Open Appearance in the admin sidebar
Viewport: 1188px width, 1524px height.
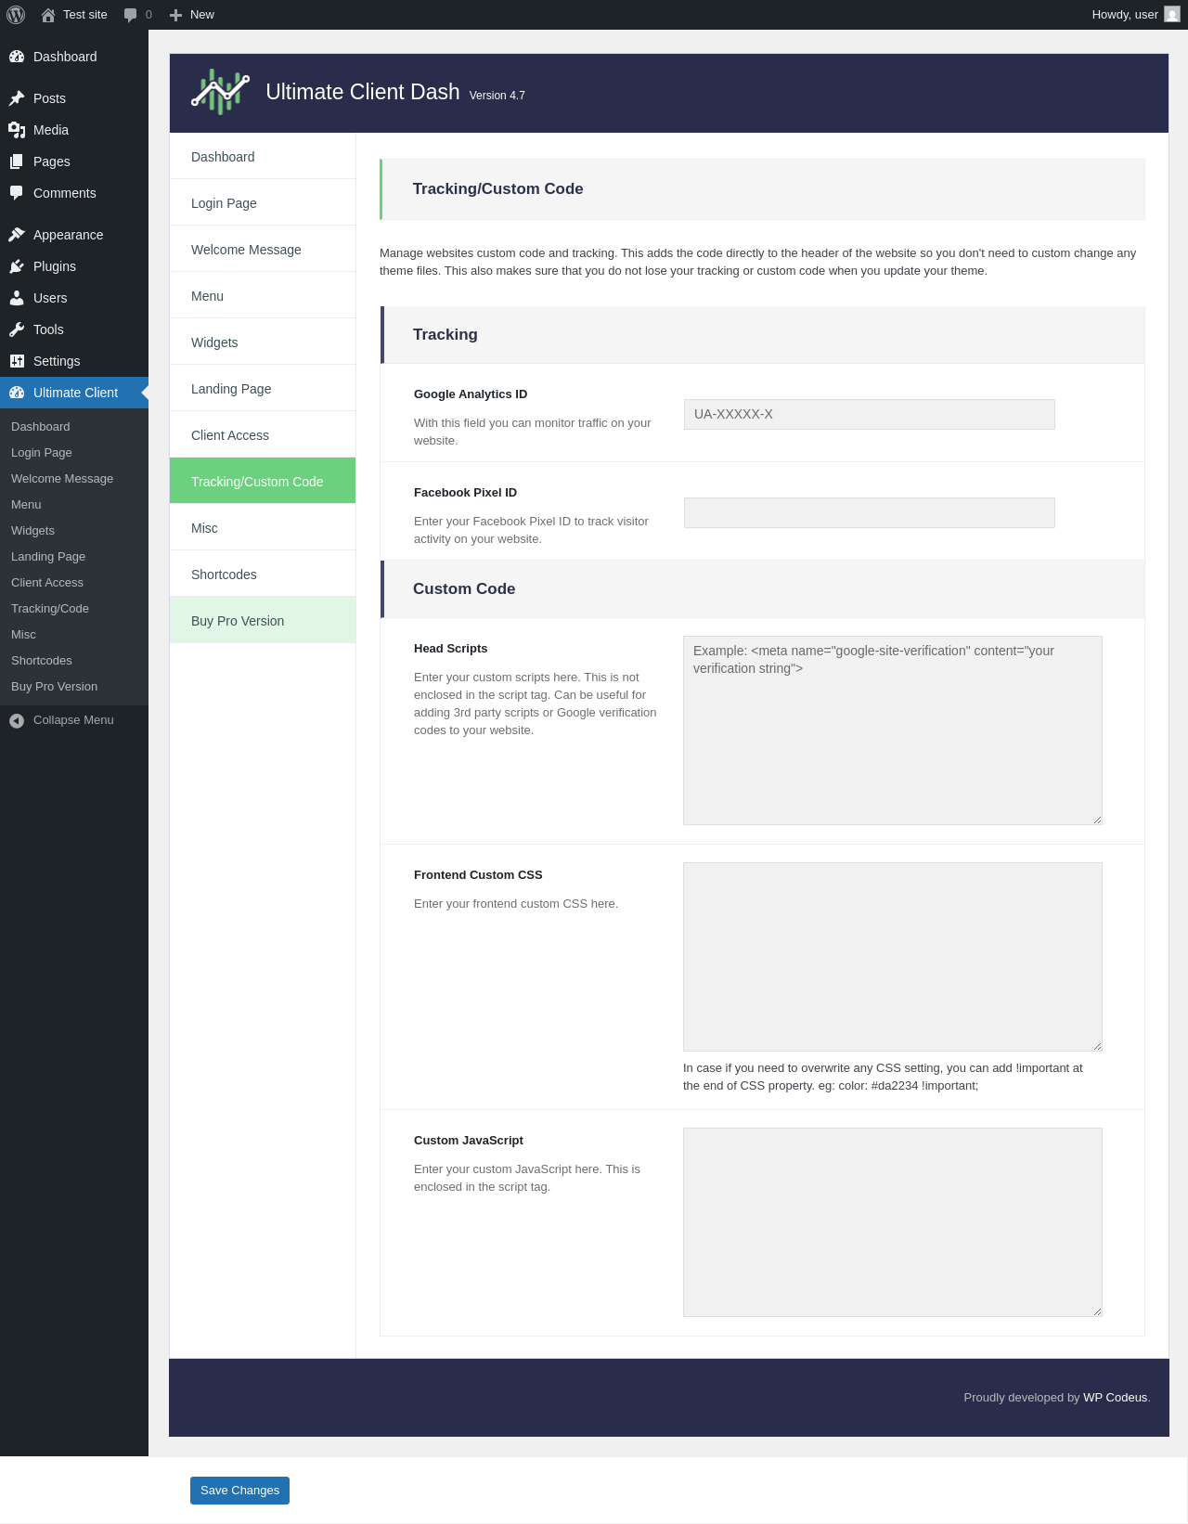(74, 235)
